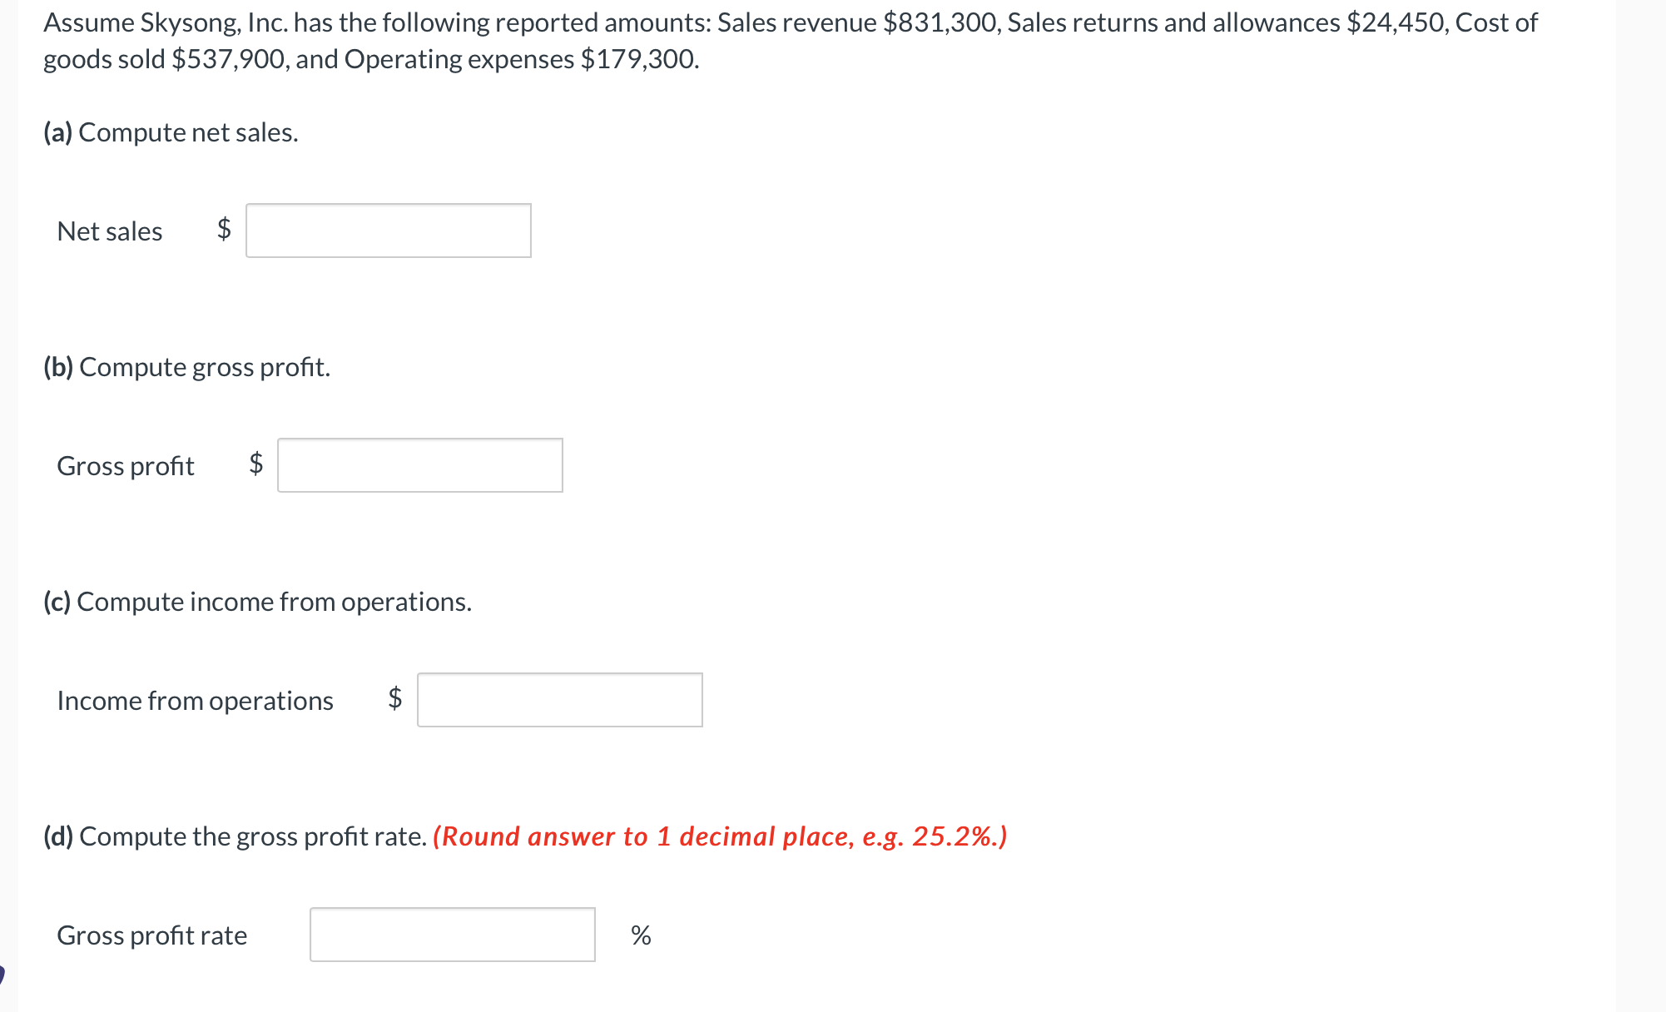Click the dollar sign near Income from operations
The image size is (1666, 1012).
394,699
